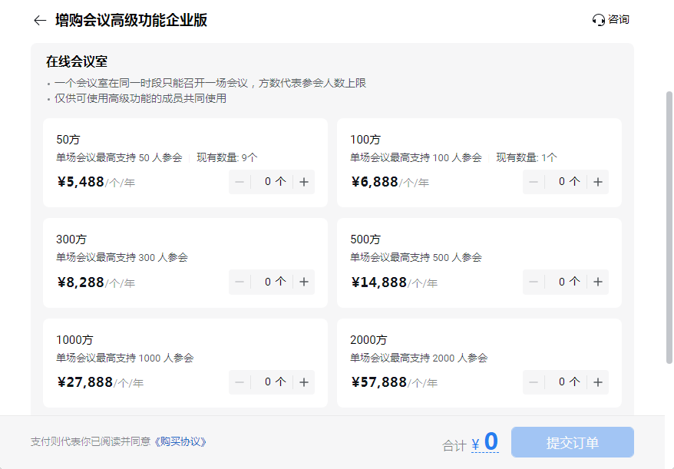
Task: Click the 2000方 quantity input field
Action: point(566,382)
